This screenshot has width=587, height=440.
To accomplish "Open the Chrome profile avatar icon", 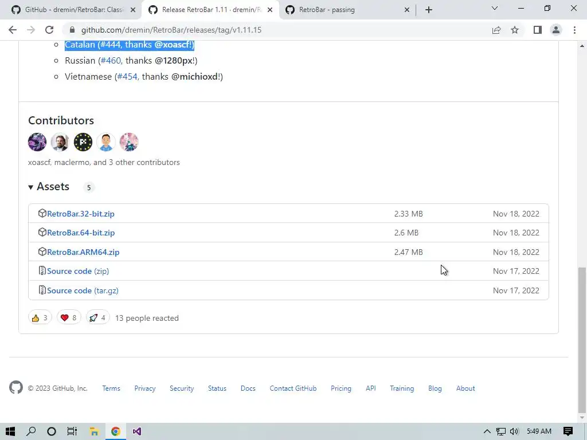I will pos(556,30).
